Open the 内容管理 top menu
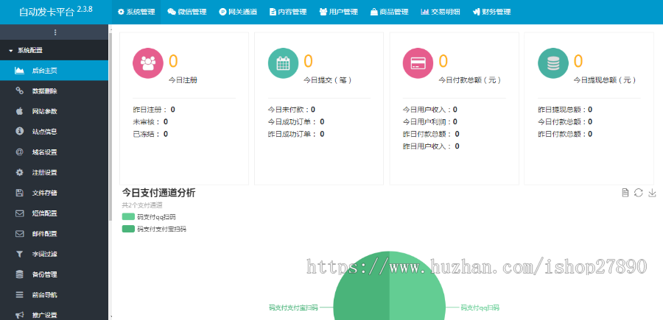This screenshot has height=320, width=663. [x=288, y=12]
